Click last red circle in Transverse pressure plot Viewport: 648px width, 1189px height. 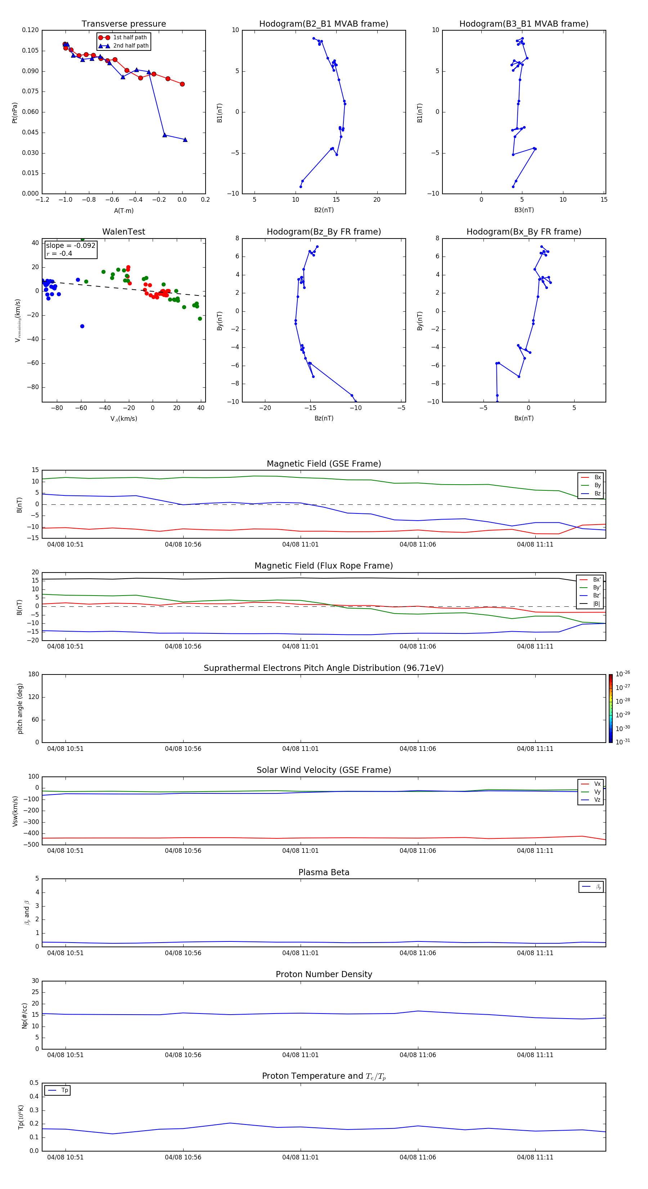[182, 84]
